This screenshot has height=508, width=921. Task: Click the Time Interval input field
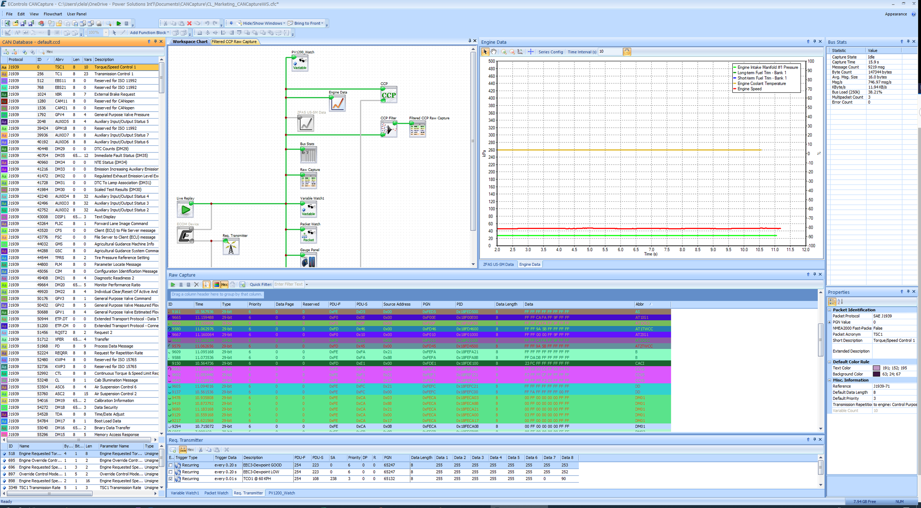[x=610, y=52]
